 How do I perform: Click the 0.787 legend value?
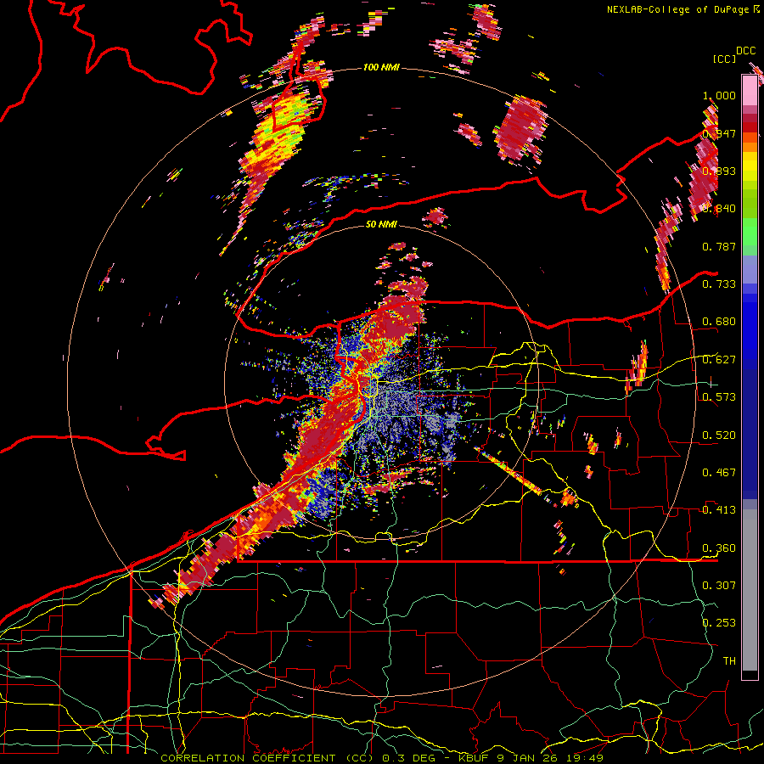[719, 246]
